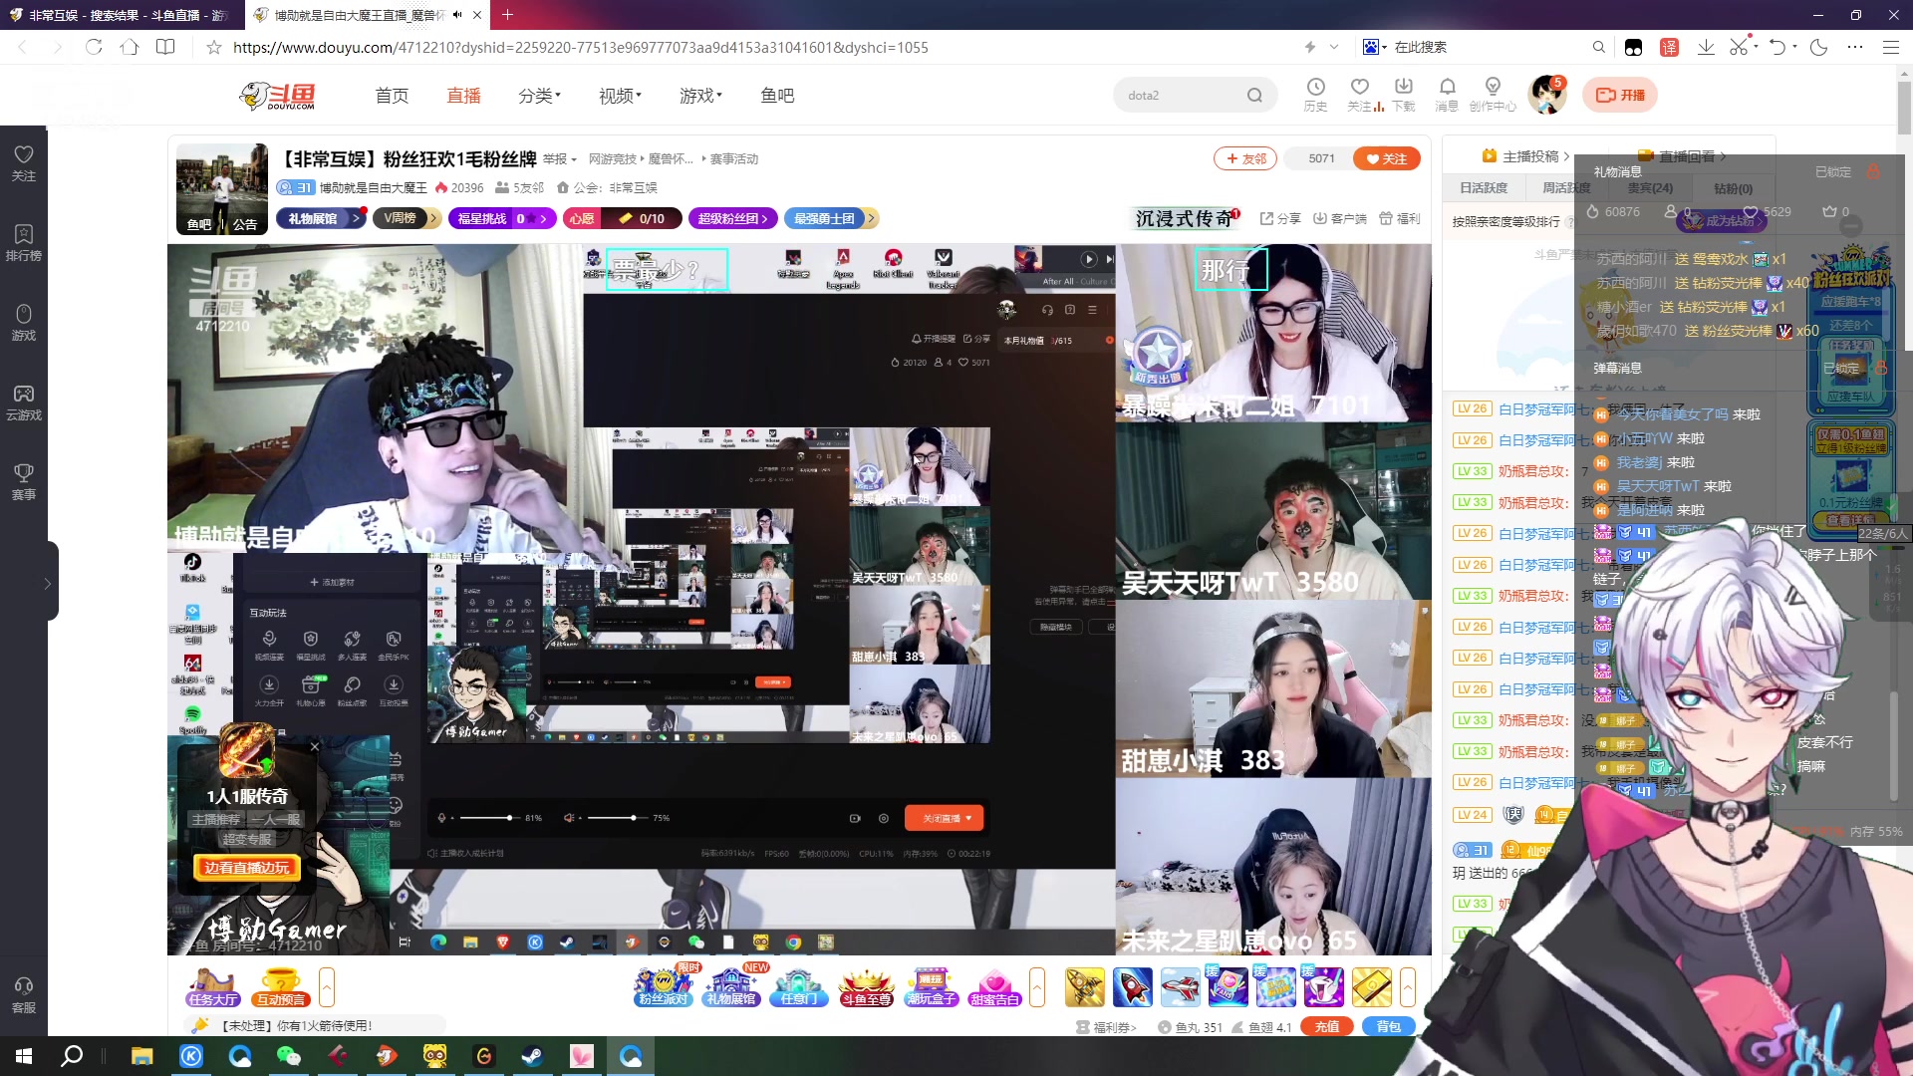Open 任务大厅 task hall
This screenshot has height=1076, width=1913.
click(x=213, y=986)
